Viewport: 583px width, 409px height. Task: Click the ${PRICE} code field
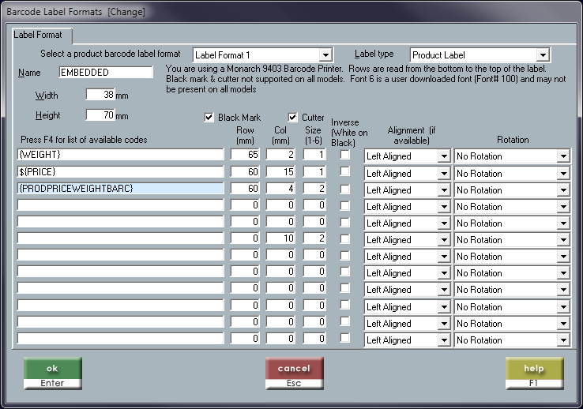tap(120, 171)
